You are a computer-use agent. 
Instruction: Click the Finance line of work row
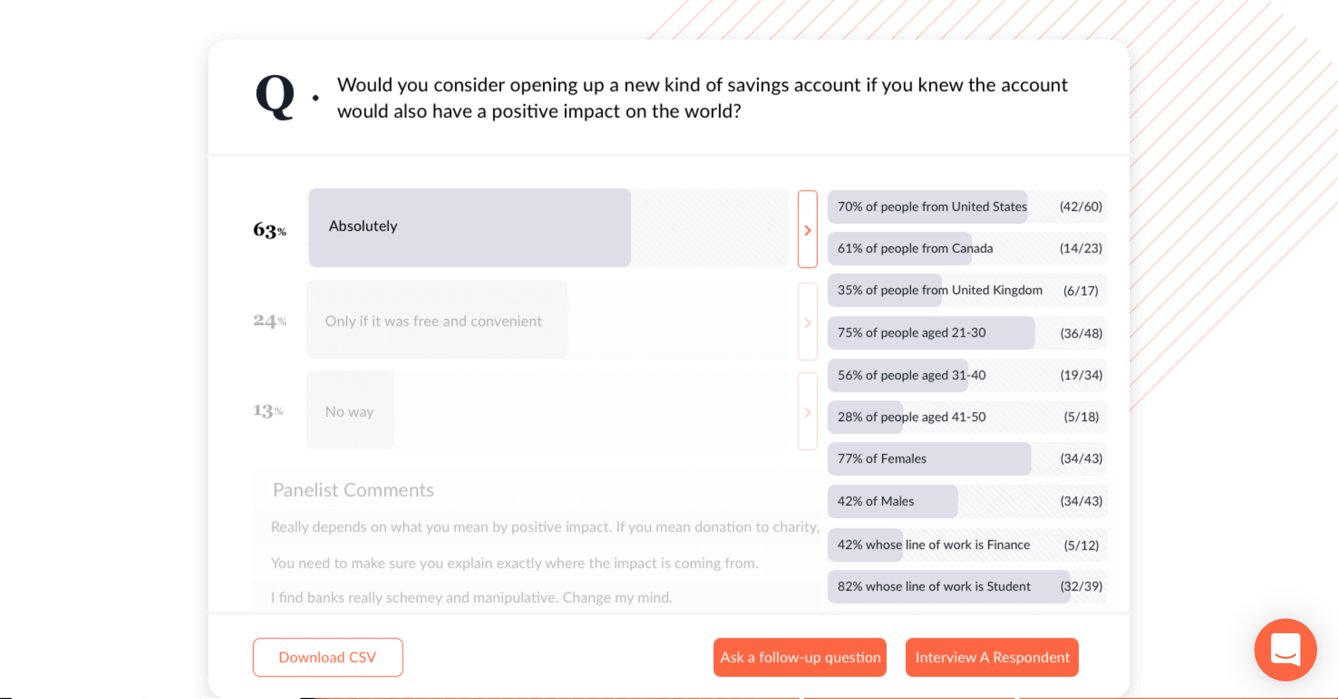967,545
